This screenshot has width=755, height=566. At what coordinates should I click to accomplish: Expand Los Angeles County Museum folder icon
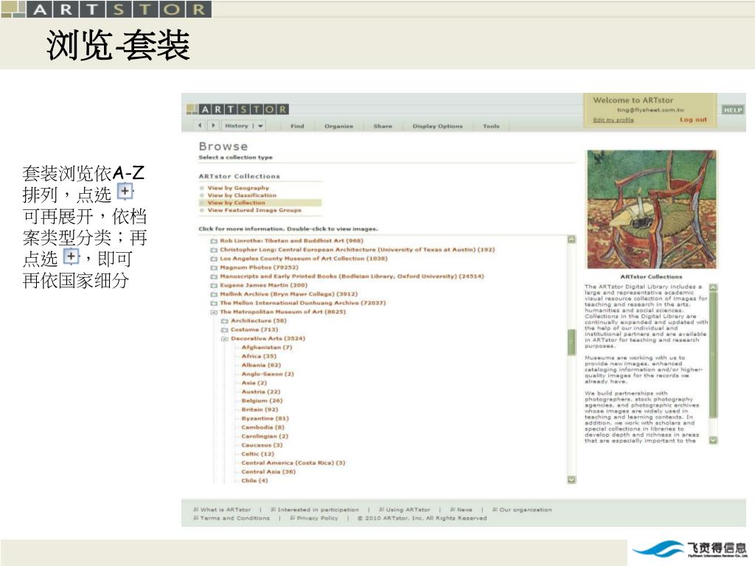pos(214,259)
